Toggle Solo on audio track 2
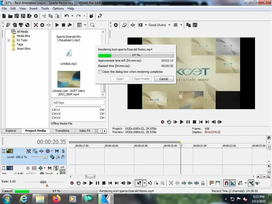The height and width of the screenshot is (204, 272). click(x=56, y=168)
